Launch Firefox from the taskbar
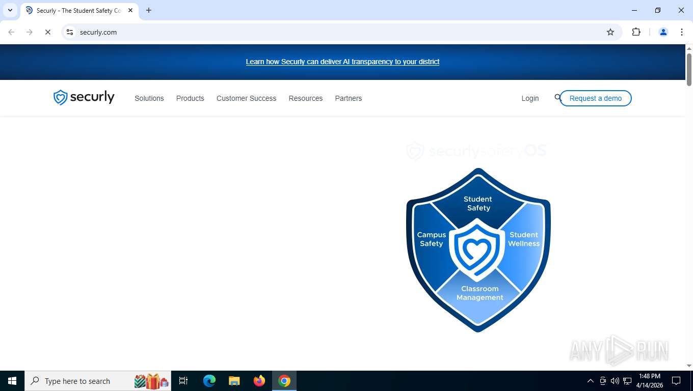 (259, 381)
